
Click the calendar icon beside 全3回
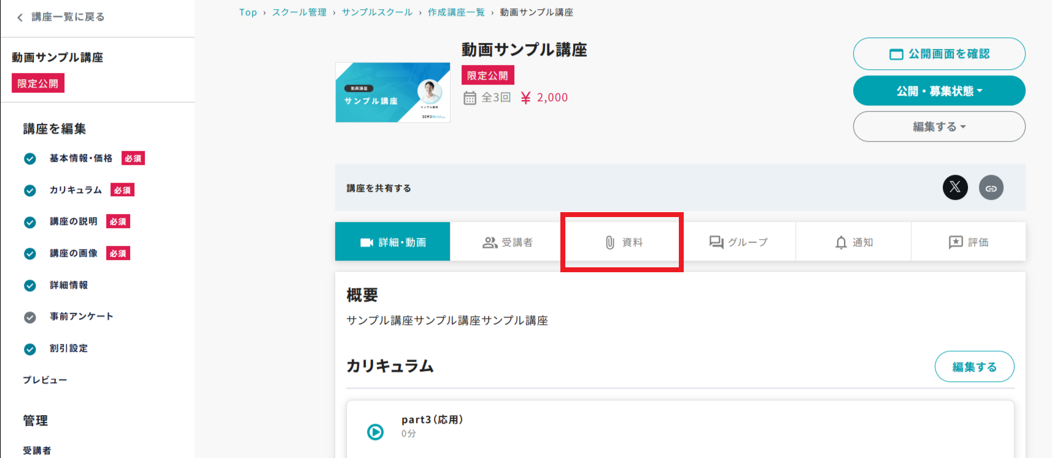click(x=470, y=98)
